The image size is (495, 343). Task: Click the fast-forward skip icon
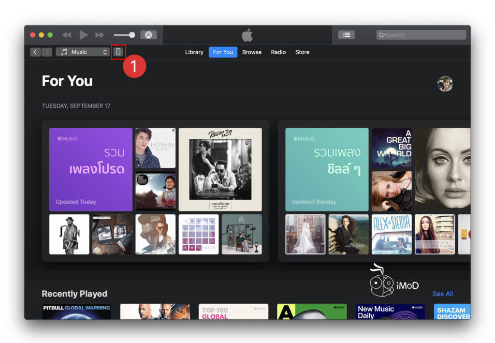100,34
